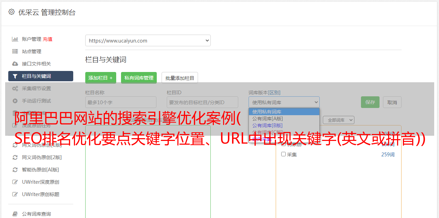The height and width of the screenshot is (218, 439).
Task: Expand the 词库版本 select box
Action: pyautogui.click(x=284, y=102)
